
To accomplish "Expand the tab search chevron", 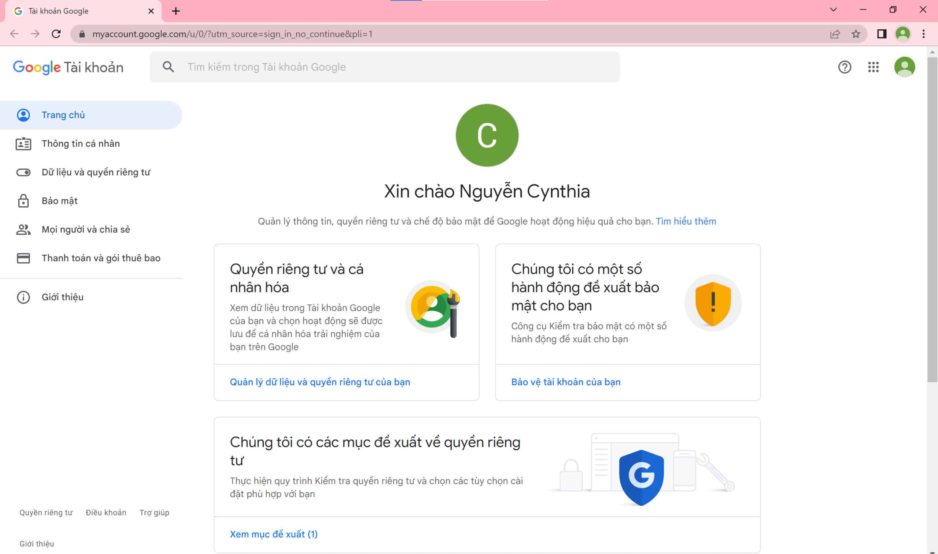I will coord(833,10).
